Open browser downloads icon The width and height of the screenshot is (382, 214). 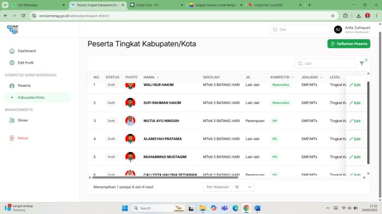click(x=359, y=16)
